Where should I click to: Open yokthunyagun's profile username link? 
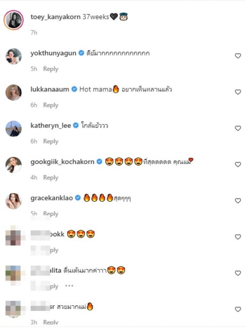click(x=53, y=53)
